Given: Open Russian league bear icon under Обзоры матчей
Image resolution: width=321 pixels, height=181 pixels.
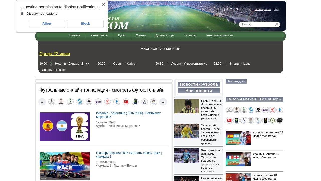Looking at the screenshot, I should tap(258, 110).
